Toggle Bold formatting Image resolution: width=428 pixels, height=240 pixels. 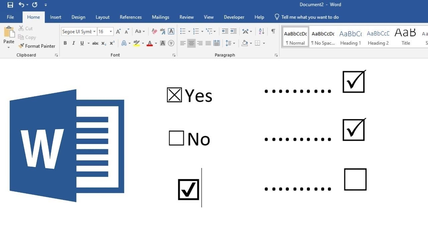65,43
